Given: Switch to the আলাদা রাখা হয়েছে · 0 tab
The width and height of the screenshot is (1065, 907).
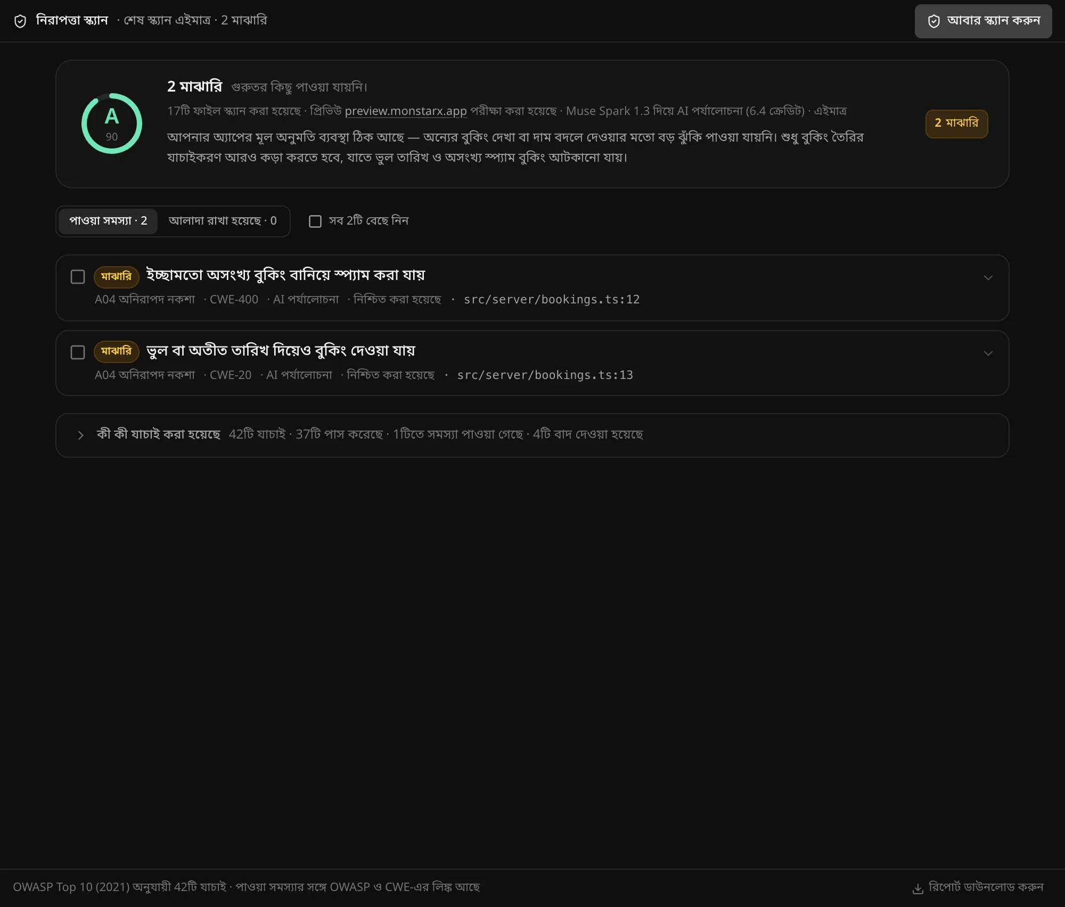Looking at the screenshot, I should pos(223,221).
